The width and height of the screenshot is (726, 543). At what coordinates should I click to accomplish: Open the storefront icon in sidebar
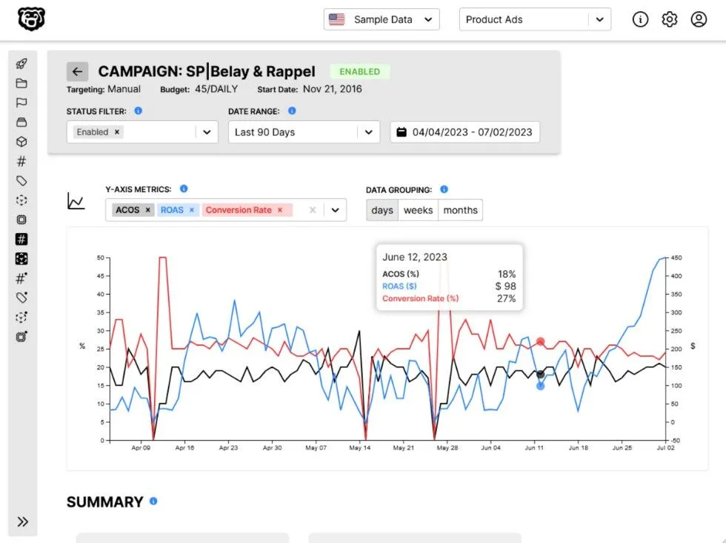point(21,122)
